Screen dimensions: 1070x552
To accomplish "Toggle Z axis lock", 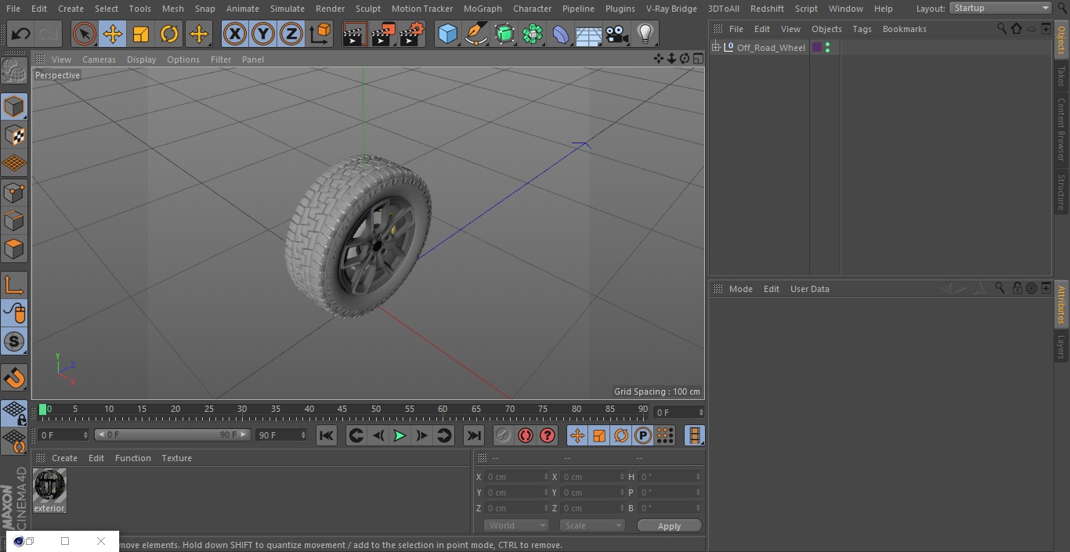I will click(x=291, y=34).
